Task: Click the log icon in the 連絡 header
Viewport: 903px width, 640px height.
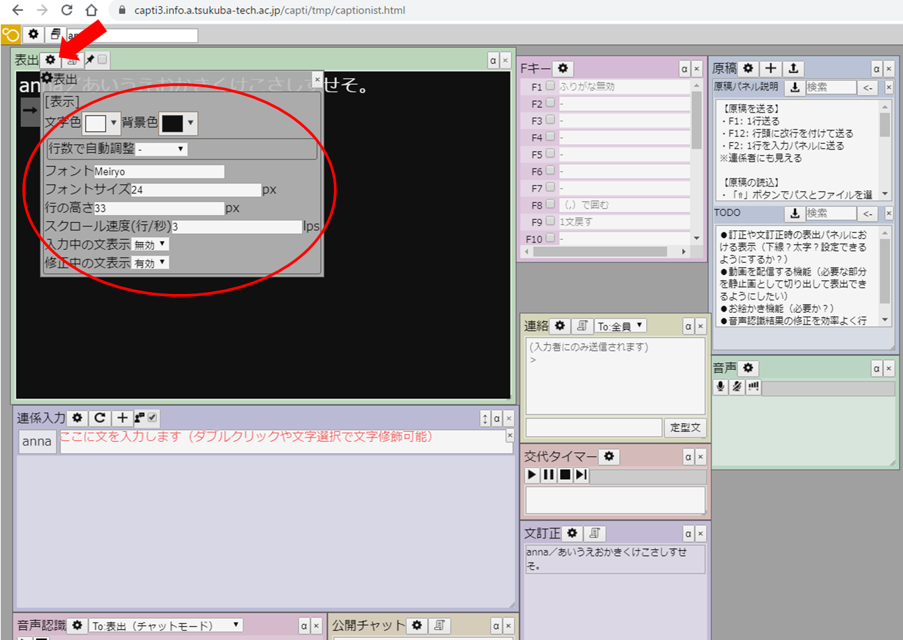Action: [x=582, y=326]
